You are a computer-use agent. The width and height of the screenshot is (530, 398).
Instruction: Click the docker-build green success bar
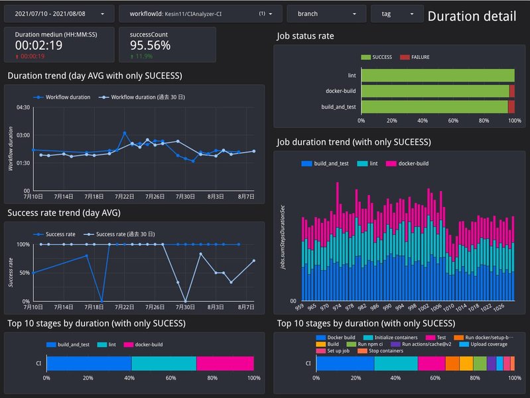point(435,91)
